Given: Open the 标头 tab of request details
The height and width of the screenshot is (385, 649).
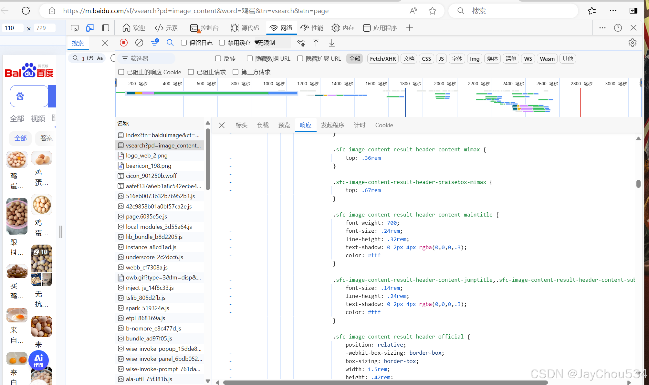Looking at the screenshot, I should point(241,125).
